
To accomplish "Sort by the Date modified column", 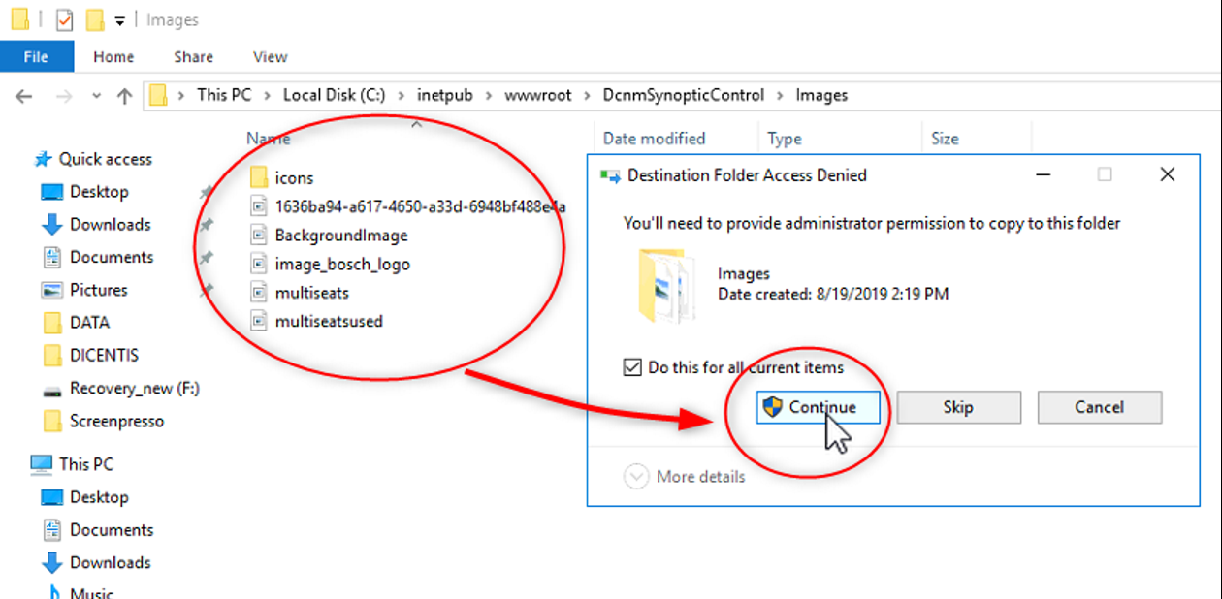I will (654, 139).
